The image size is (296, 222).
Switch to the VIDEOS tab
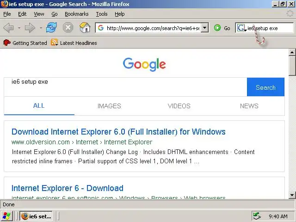179,106
